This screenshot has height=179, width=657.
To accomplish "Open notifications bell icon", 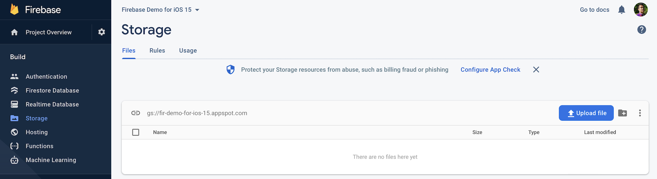I will (x=621, y=10).
